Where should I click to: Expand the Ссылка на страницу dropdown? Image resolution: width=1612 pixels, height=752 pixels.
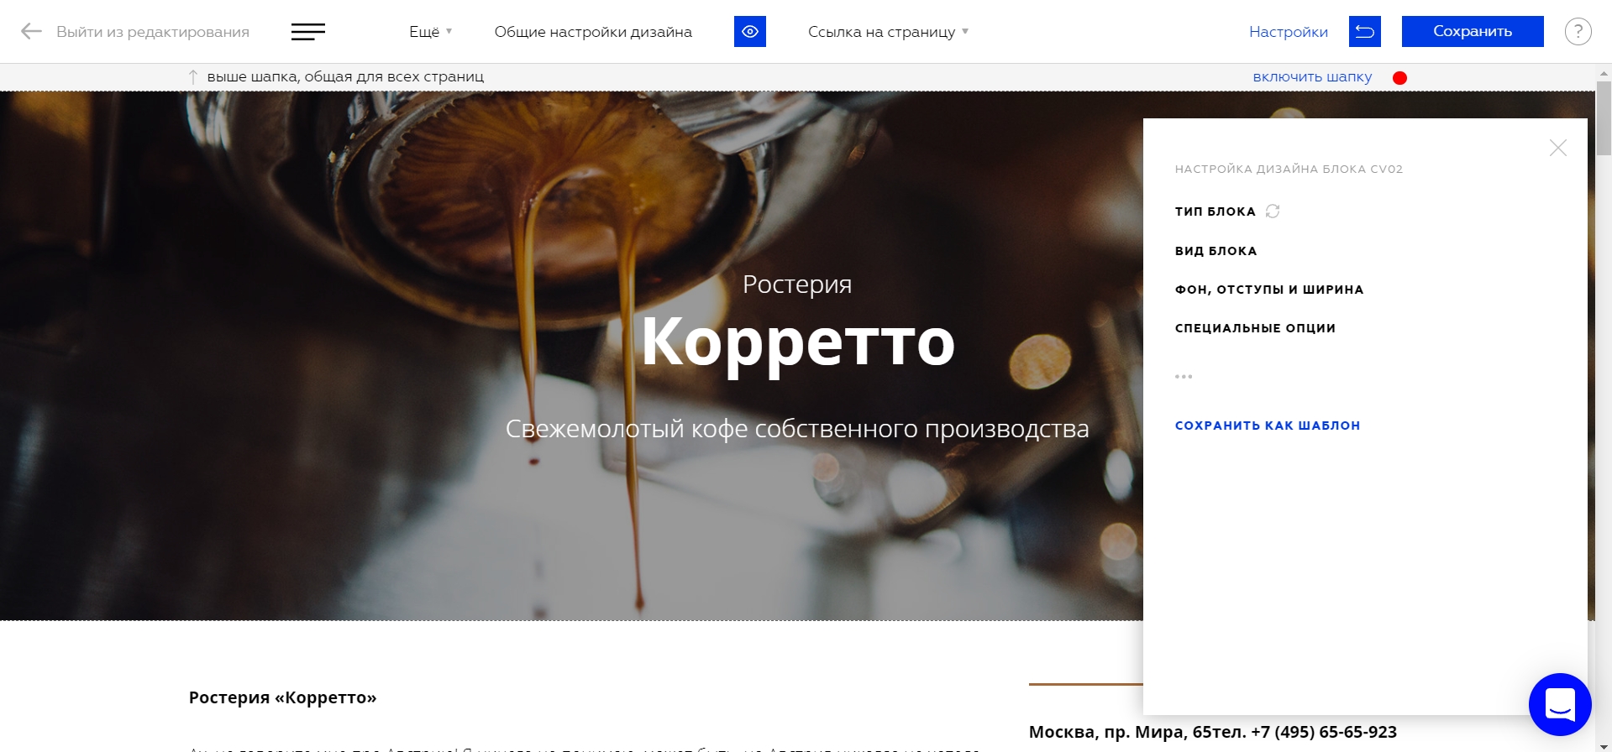click(888, 32)
